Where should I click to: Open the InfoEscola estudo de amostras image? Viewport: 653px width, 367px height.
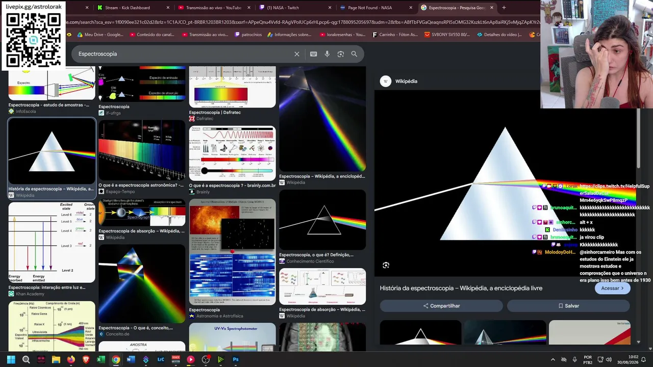(52, 83)
